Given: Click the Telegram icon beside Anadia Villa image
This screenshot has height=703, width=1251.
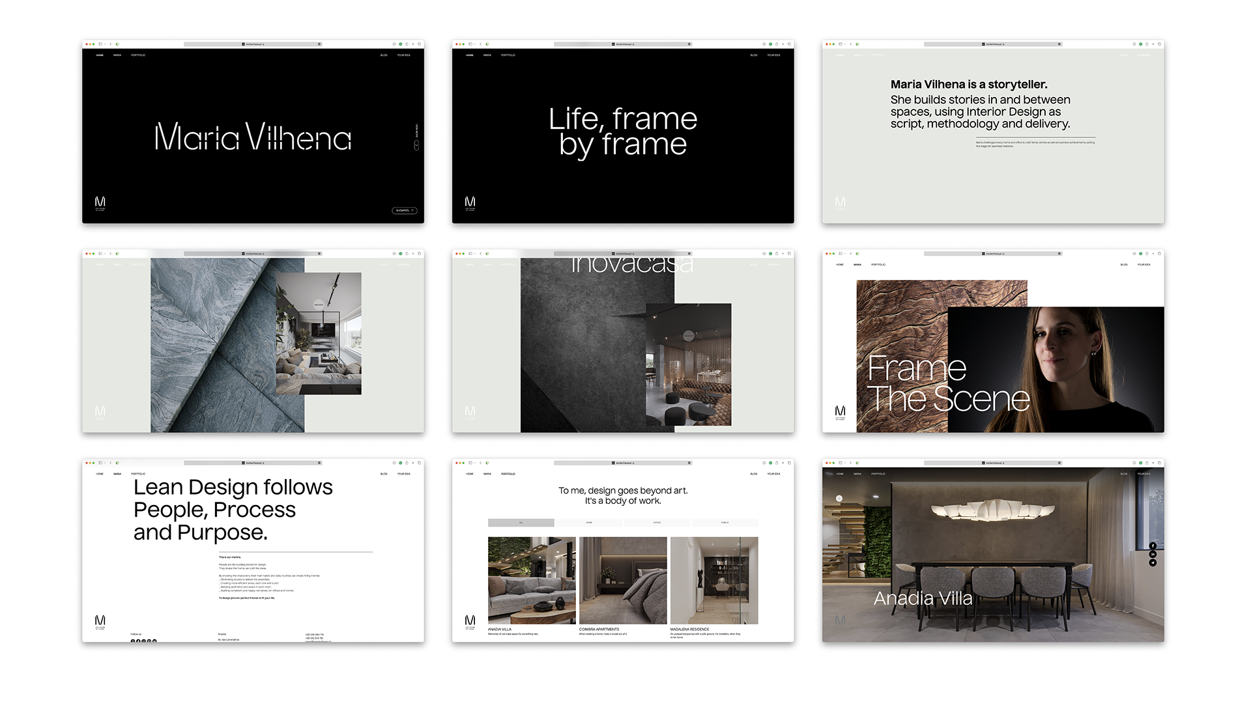Looking at the screenshot, I should (1153, 562).
